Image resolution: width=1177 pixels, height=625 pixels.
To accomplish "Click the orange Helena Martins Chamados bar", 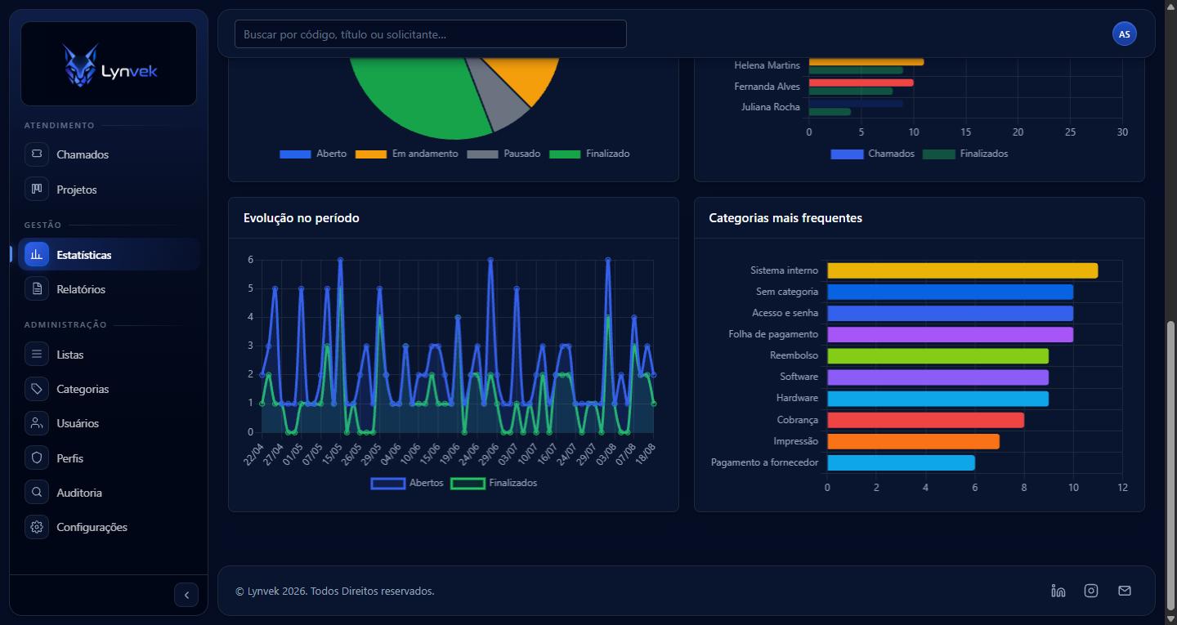I will [x=866, y=61].
